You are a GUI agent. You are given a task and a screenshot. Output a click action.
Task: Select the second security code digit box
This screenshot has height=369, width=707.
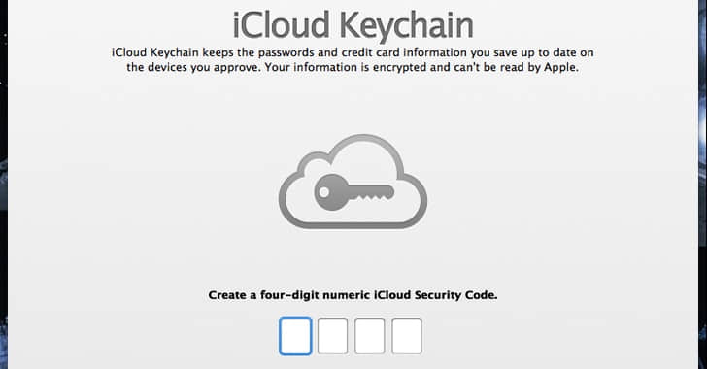pos(332,336)
